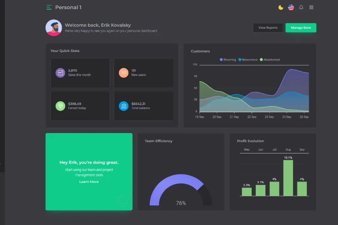Click the purple sales chart icon
The image size is (338, 225).
[60, 73]
